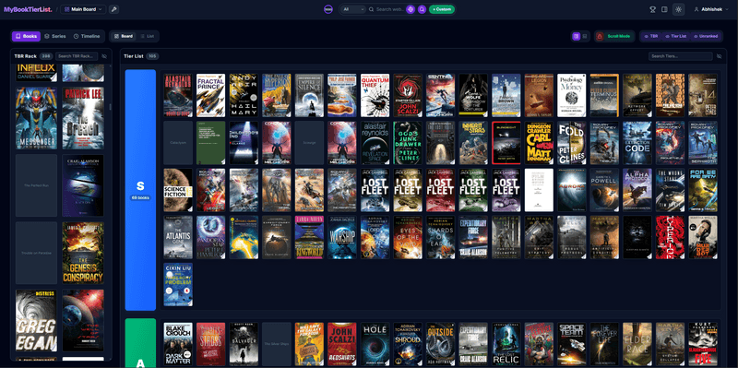Select Space Team cover in A tier
Screen dimensions: 738x368
(x=572, y=344)
